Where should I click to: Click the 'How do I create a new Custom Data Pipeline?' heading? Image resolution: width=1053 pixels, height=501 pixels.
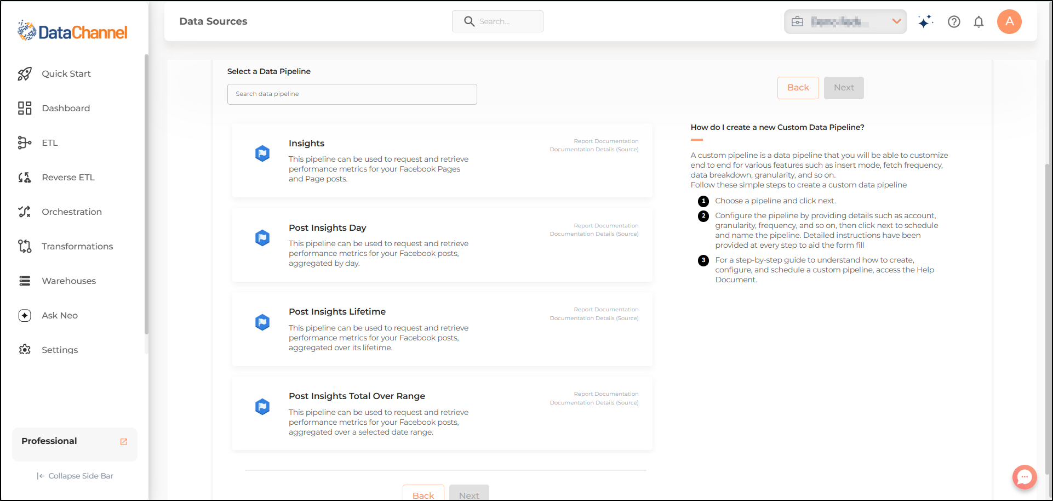coord(777,127)
